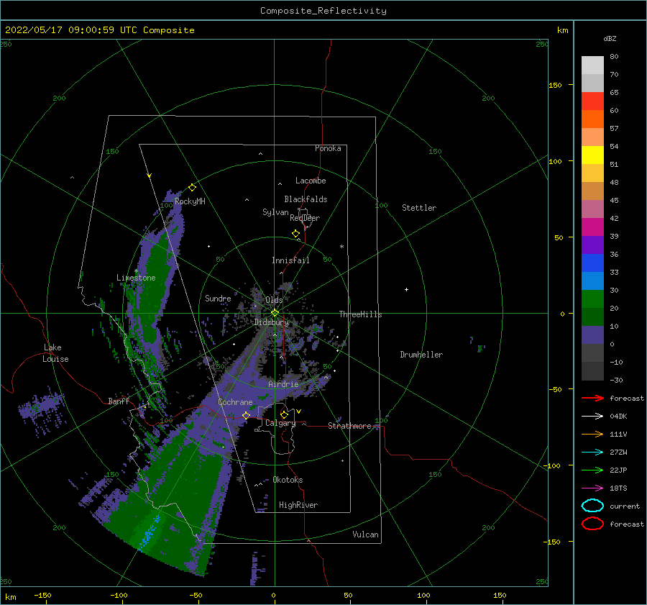The width and height of the screenshot is (647, 605).
Task: Click the cyan current ellipse icon
Action: (x=592, y=506)
